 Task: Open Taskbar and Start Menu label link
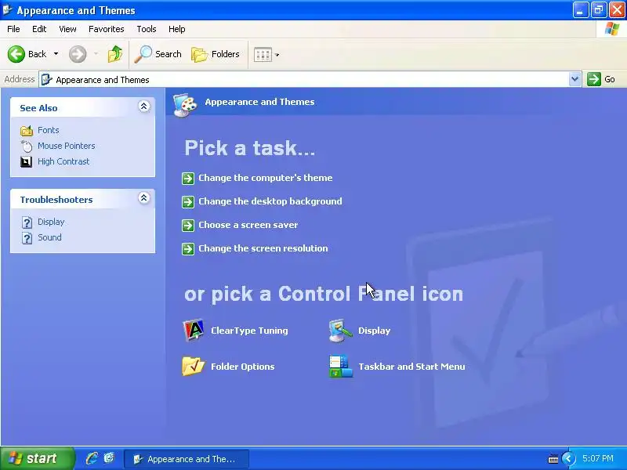click(411, 367)
